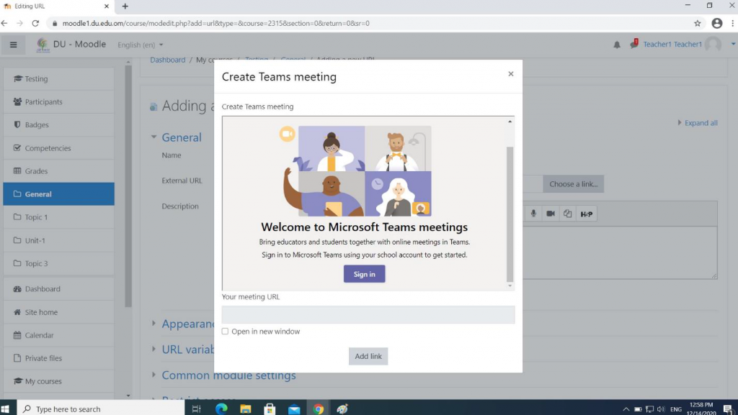Image resolution: width=738 pixels, height=415 pixels.
Task: Open the messages icon in header
Action: coord(633,45)
